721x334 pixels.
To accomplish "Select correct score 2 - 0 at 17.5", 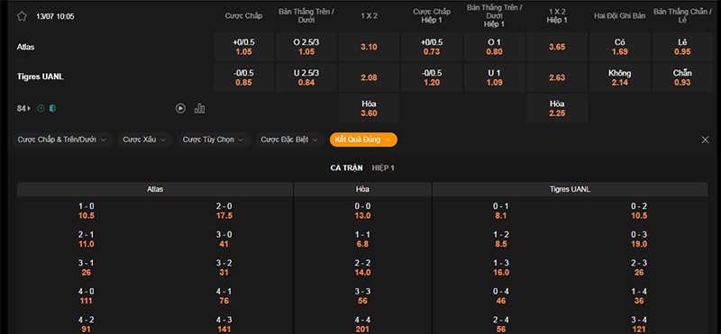I will click(224, 211).
